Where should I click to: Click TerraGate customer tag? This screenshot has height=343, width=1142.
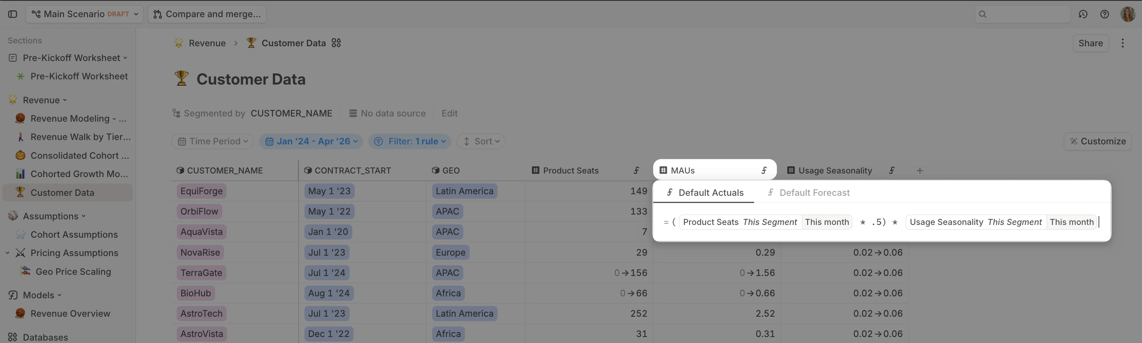point(201,273)
